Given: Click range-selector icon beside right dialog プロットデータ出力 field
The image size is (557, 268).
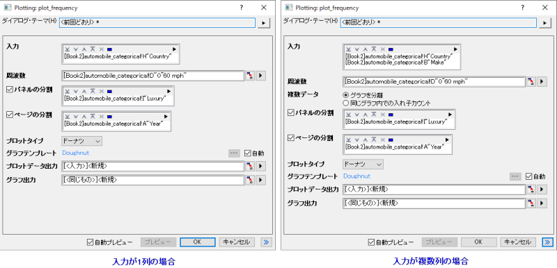Looking at the screenshot, I should click(x=531, y=190).
